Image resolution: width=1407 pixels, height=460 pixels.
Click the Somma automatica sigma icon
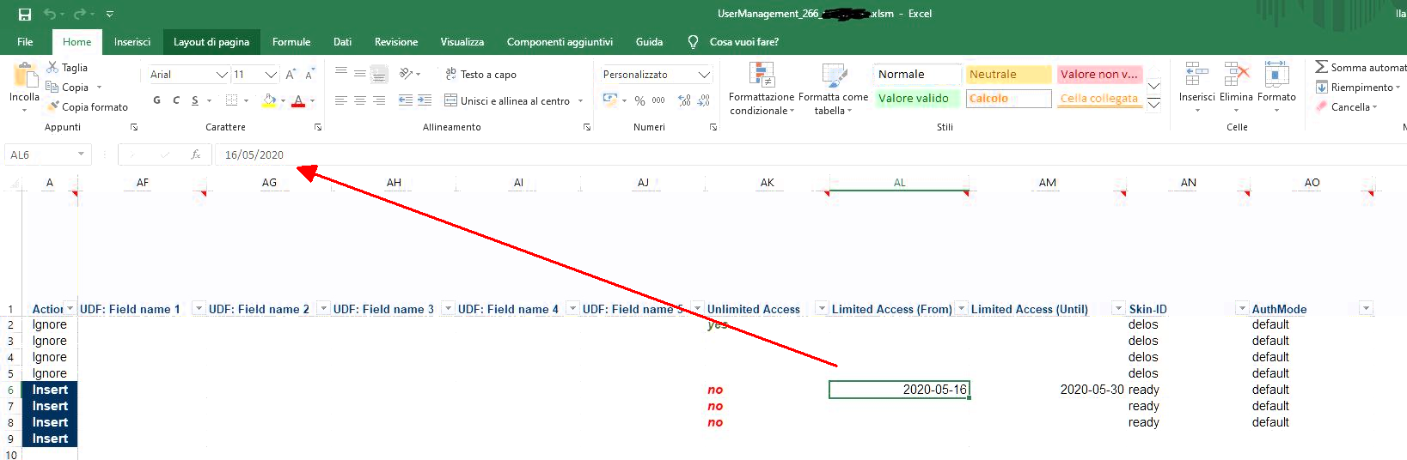[1321, 67]
